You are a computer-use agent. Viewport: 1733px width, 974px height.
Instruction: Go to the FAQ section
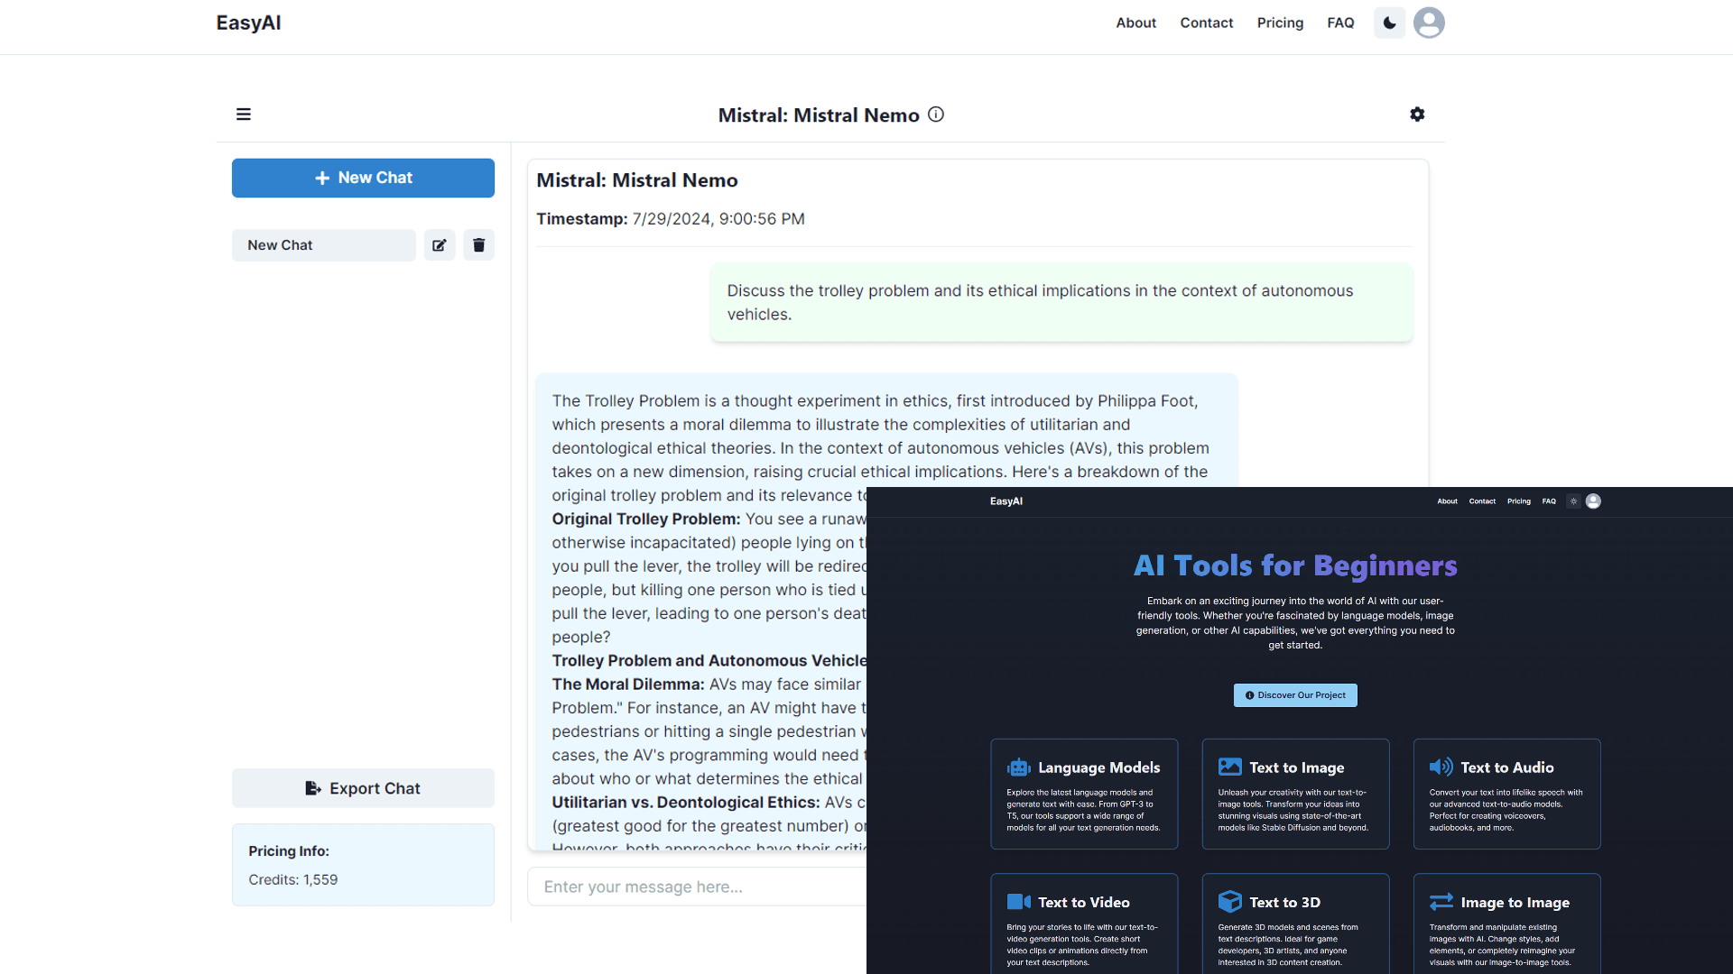[x=1340, y=23]
